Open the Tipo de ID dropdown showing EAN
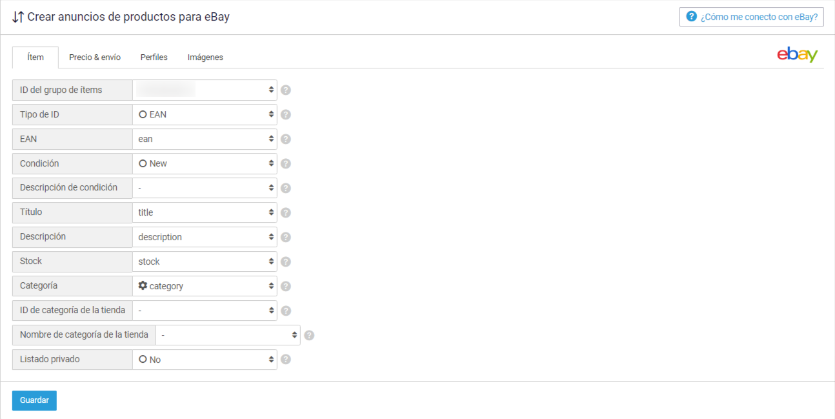Screen dimensions: 835x419 (205, 114)
